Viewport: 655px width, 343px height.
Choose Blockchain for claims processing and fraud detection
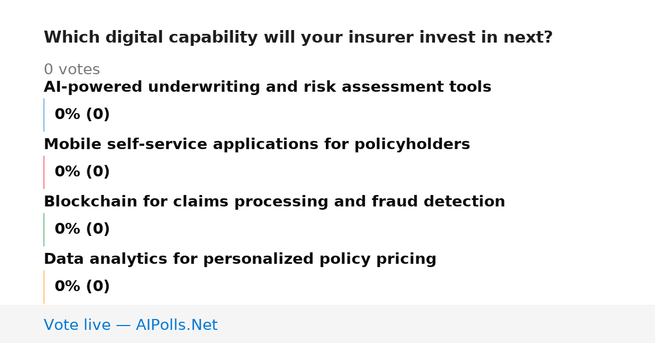coord(274,202)
